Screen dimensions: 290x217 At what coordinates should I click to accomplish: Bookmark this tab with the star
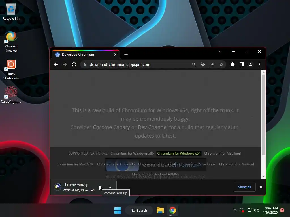click(221, 64)
